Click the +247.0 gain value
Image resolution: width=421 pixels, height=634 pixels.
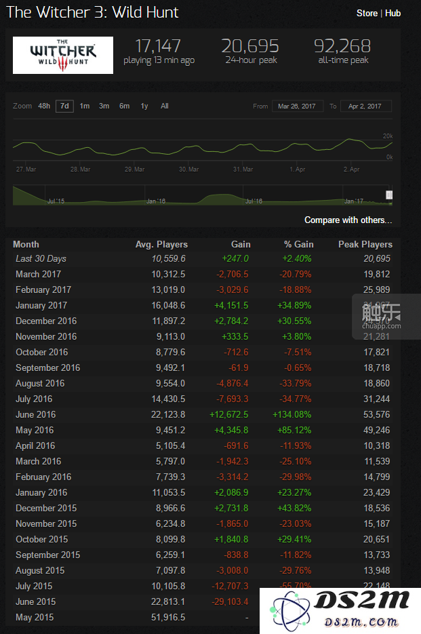[x=235, y=259]
